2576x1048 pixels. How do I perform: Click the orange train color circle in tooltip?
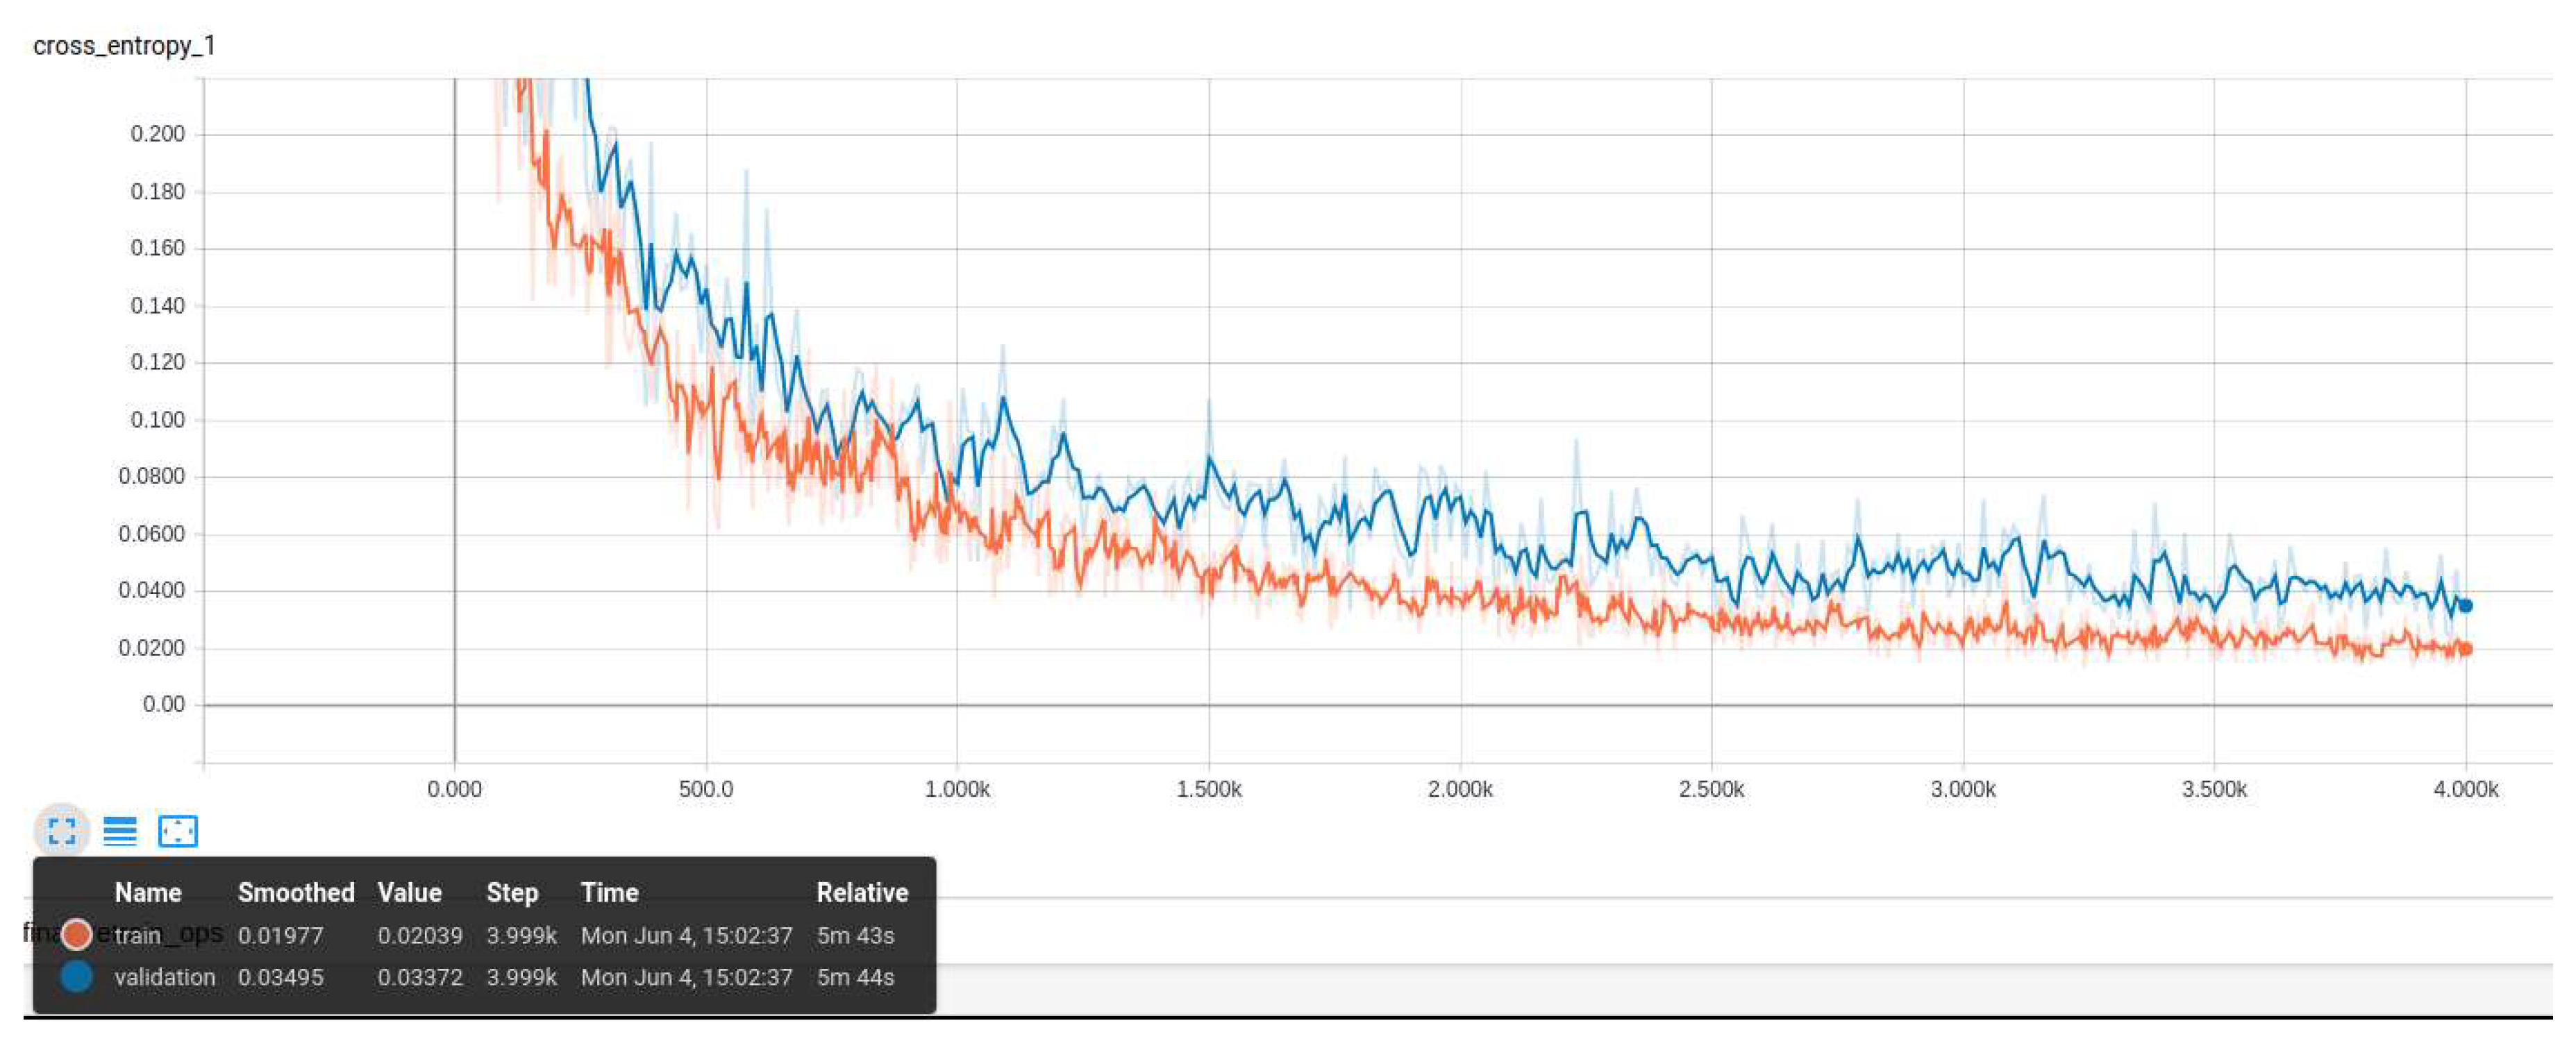coord(77,934)
